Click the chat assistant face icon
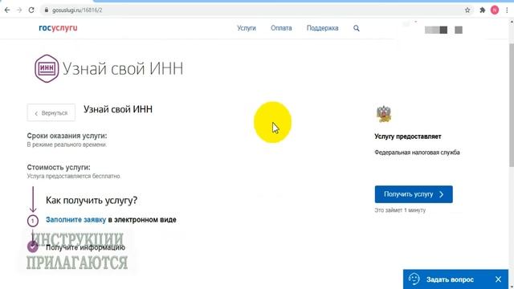The width and height of the screenshot is (514, 289). 414,279
